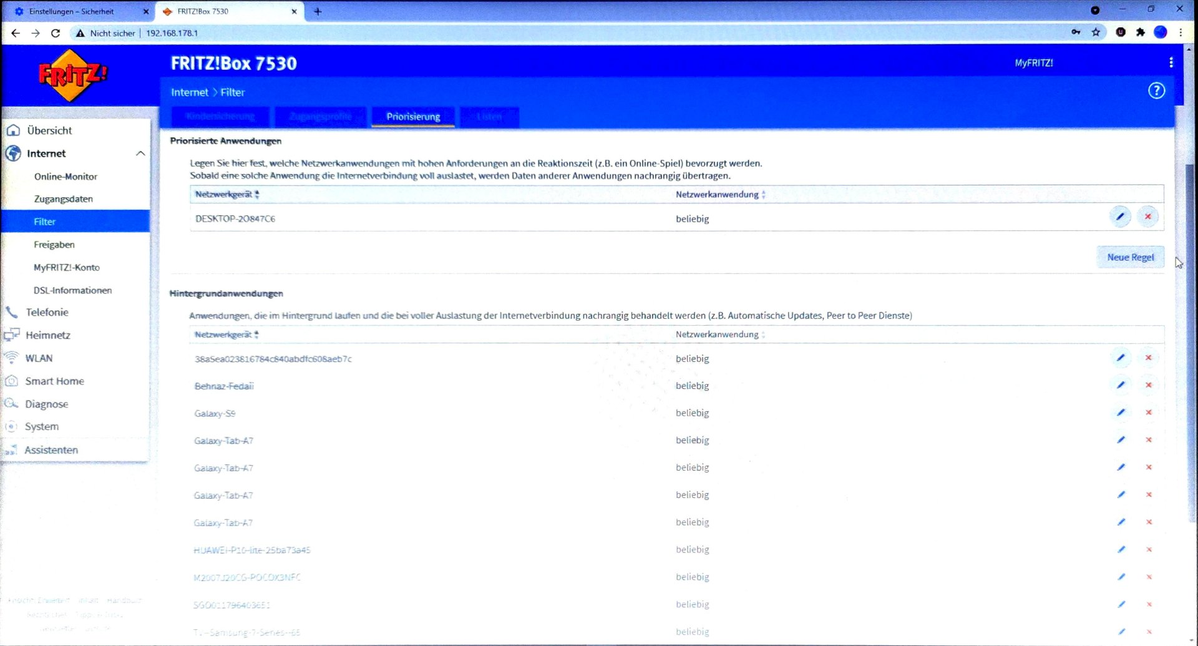
Task: Switch to the Kindersicherung tab
Action: pos(220,117)
